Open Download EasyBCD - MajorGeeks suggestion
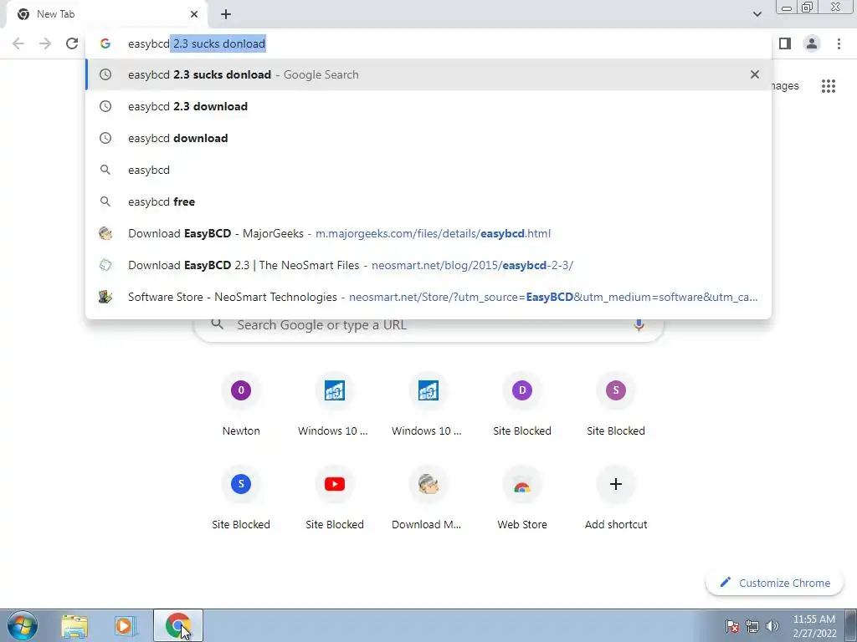Screen dimensions: 857x642 (x=428, y=233)
